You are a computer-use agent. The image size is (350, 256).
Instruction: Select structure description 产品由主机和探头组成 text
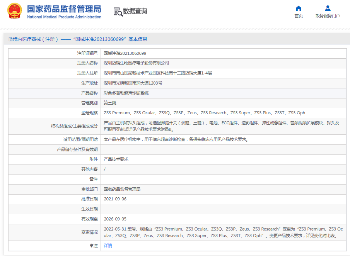tap(222, 126)
